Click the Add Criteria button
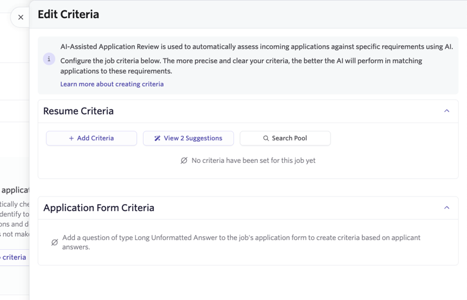Viewport: 467px width, 300px height. point(91,138)
